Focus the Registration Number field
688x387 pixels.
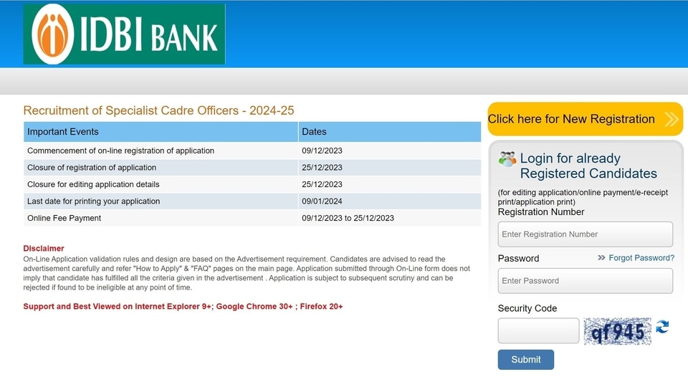[x=586, y=234]
